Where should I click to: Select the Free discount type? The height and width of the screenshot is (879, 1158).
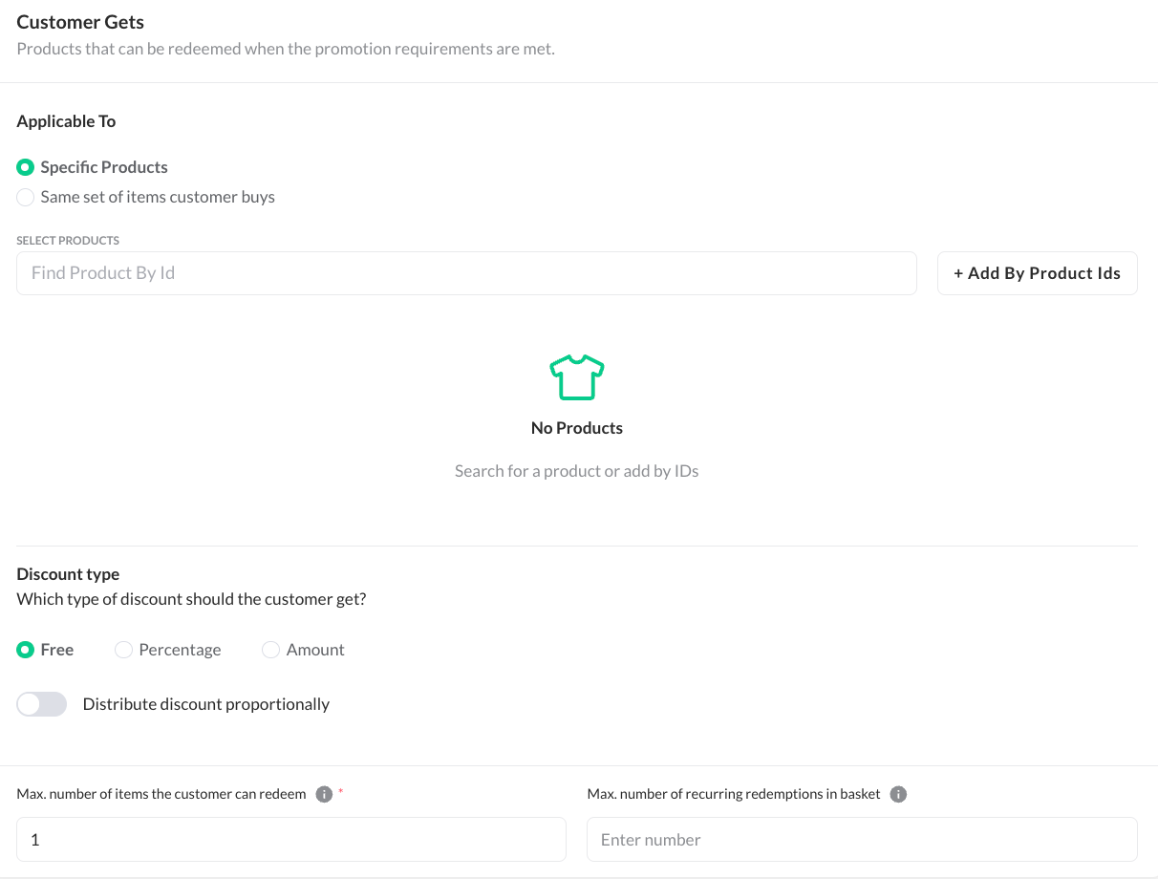(x=26, y=650)
